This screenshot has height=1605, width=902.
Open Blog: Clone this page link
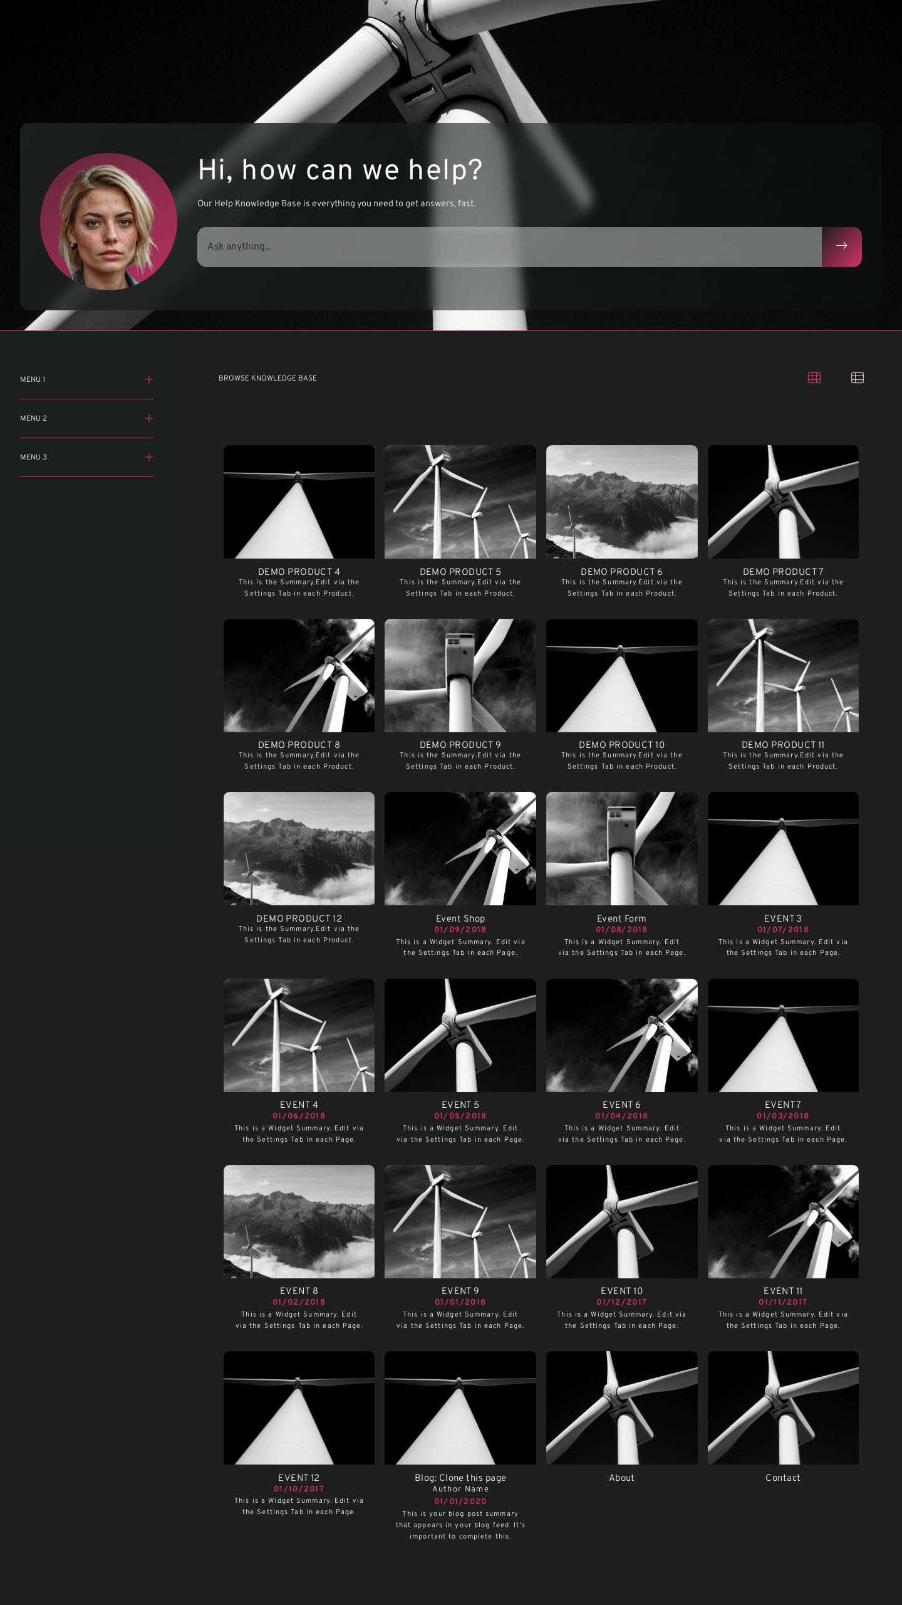click(x=460, y=1477)
